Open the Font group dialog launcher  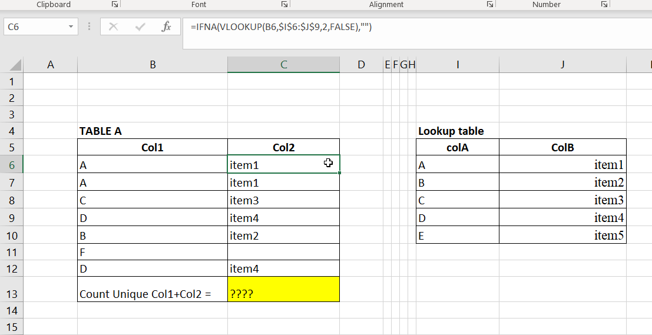pyautogui.click(x=284, y=5)
